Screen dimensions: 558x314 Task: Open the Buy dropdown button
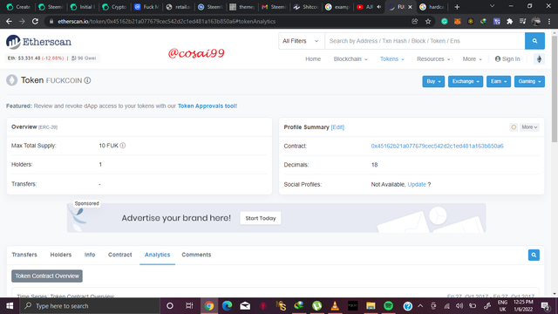(433, 81)
